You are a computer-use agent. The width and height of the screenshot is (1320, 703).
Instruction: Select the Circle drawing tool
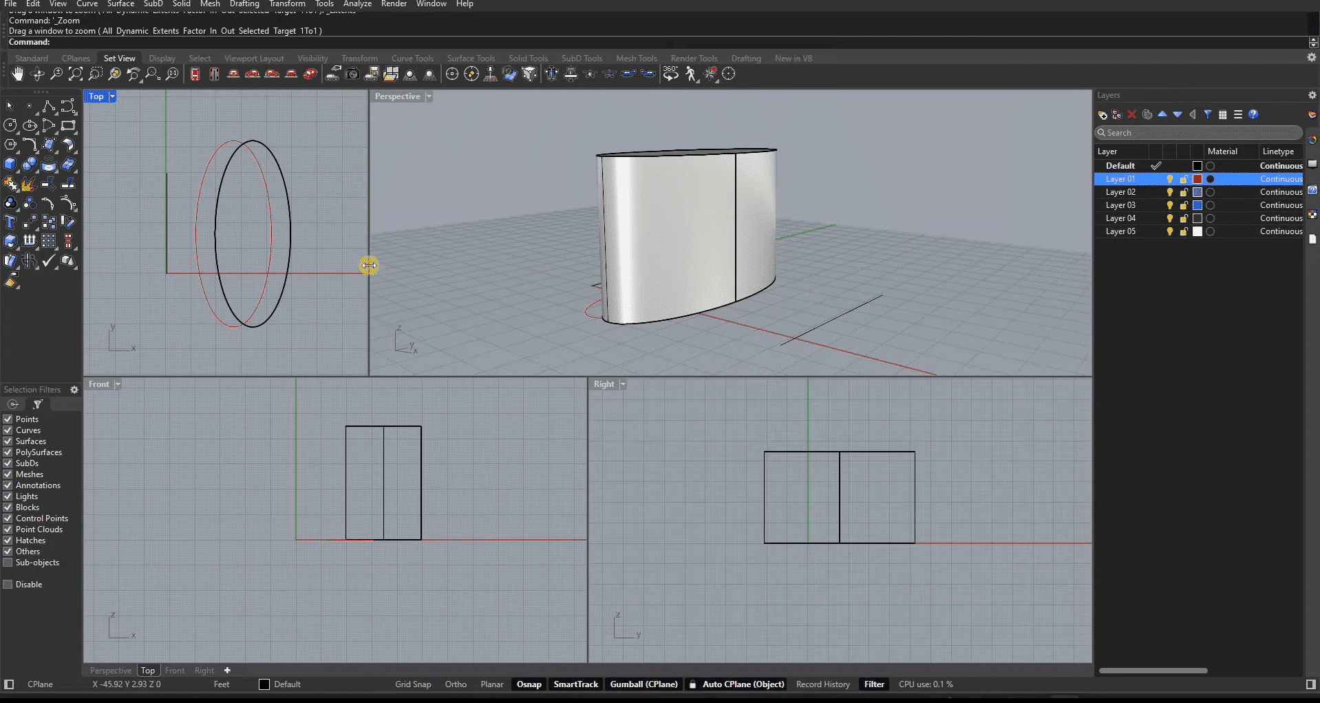[x=10, y=125]
